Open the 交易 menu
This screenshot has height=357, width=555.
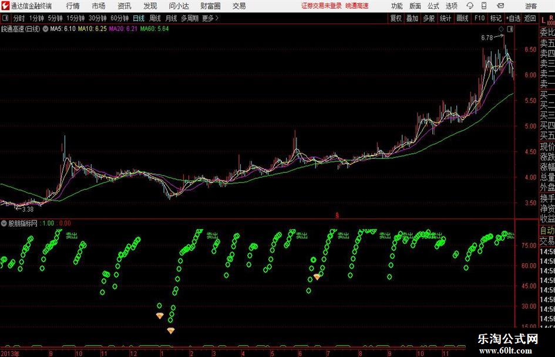coord(239,6)
